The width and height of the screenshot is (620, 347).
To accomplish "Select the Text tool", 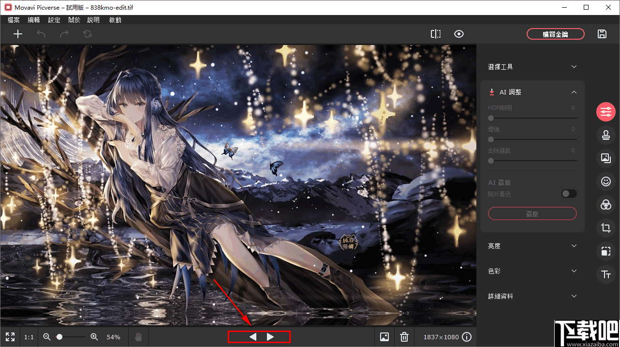I will tap(605, 274).
